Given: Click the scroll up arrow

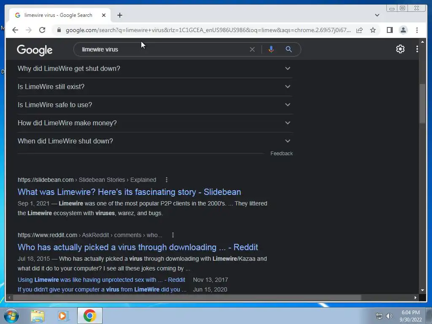Looking at the screenshot, I should coord(422,42).
